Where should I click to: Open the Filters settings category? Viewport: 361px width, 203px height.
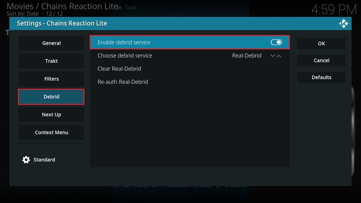click(52, 79)
